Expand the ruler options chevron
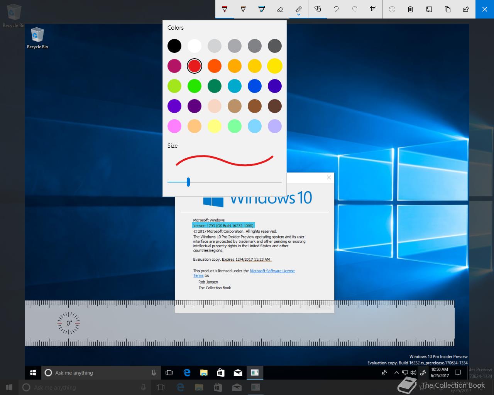Viewport: 494px width, 395px height. [299, 15]
